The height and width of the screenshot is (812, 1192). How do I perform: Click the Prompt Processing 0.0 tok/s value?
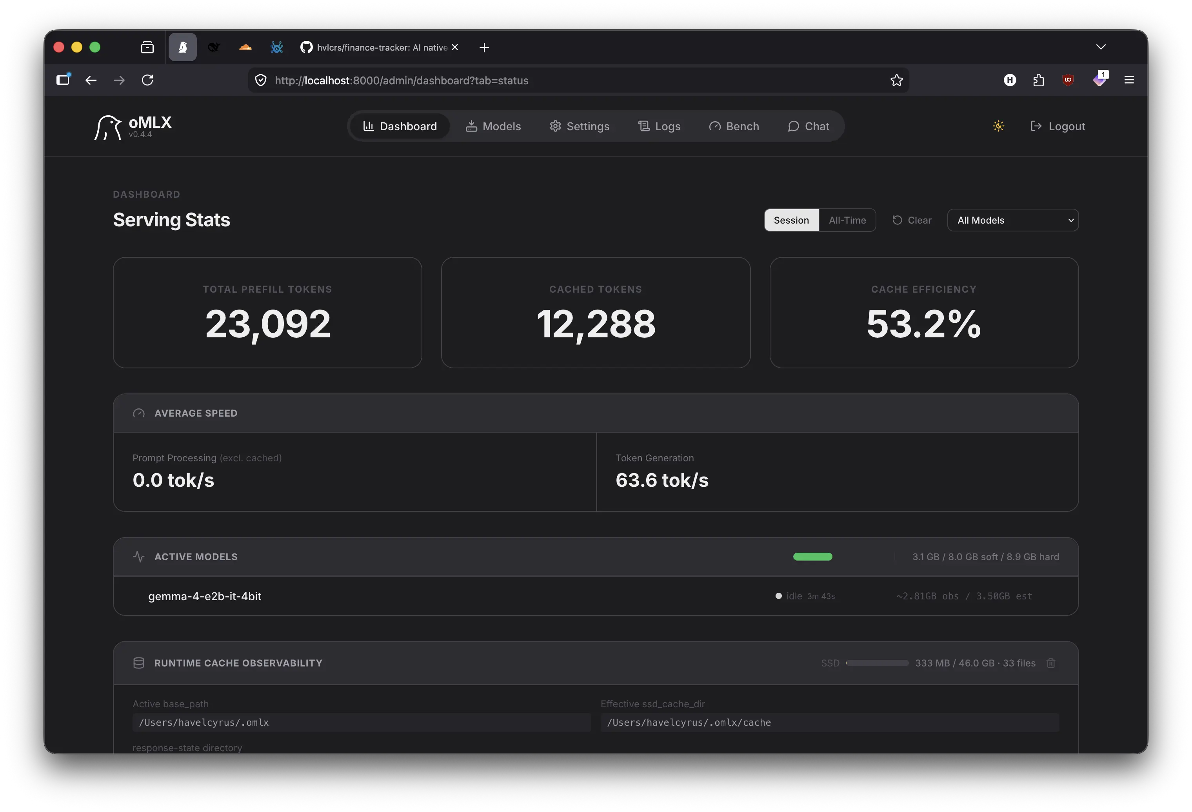tap(173, 481)
